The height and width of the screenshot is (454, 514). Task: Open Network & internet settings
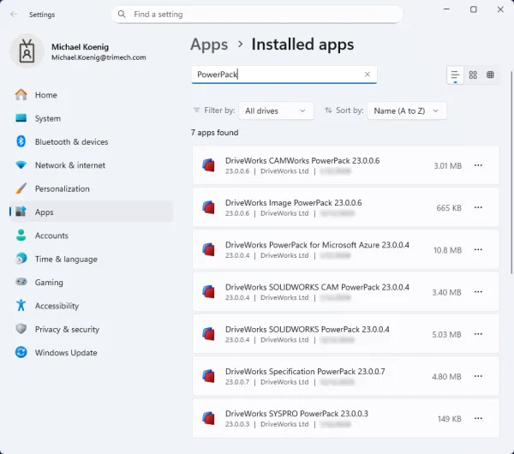tap(91, 165)
